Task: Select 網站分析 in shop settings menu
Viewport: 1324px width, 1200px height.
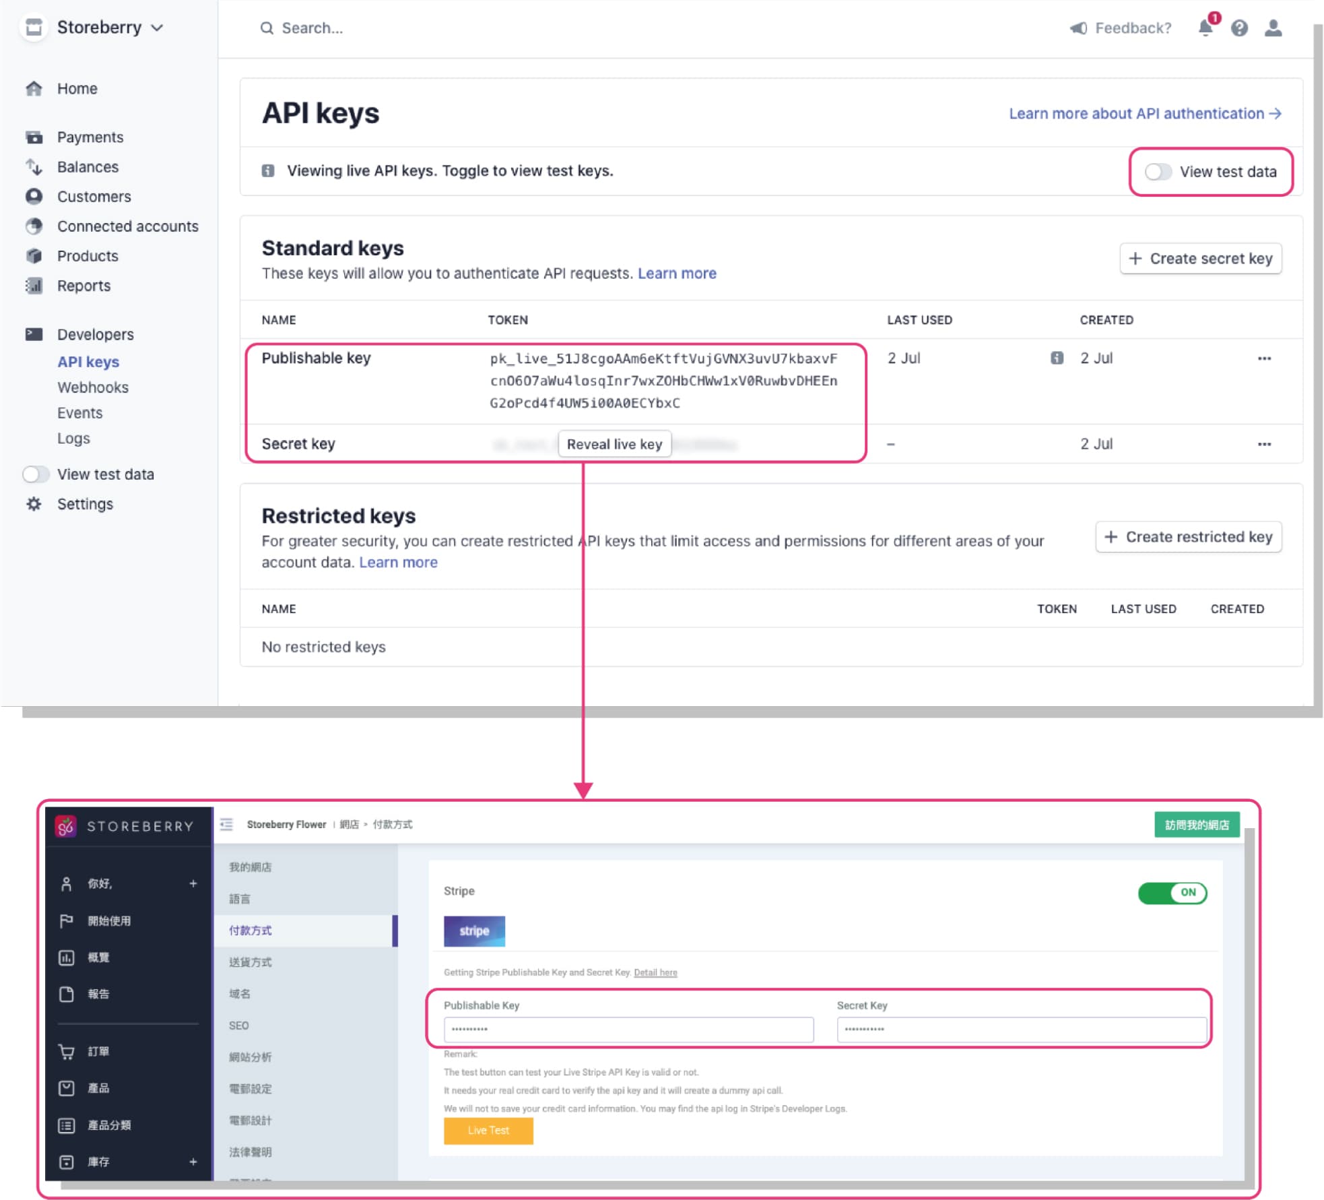Action: click(x=250, y=1057)
